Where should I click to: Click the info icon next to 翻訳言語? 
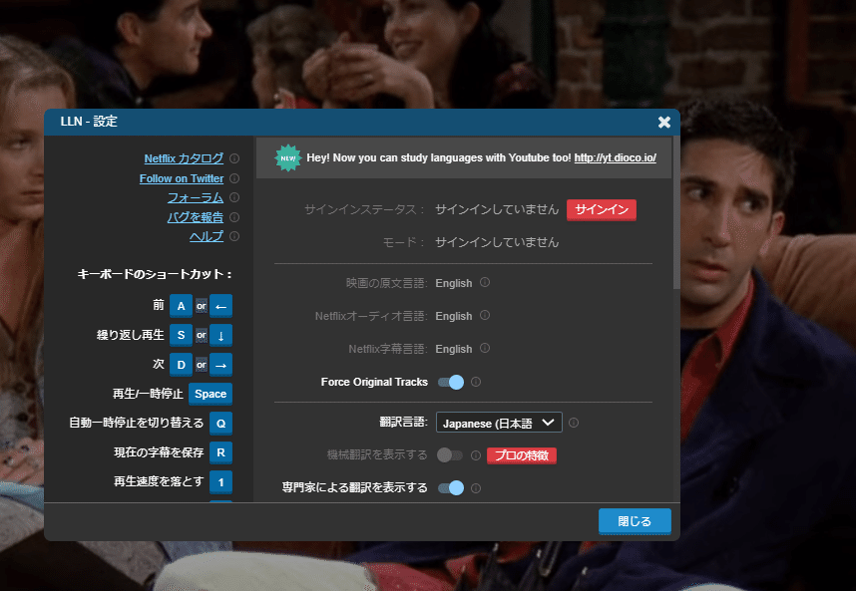pyautogui.click(x=575, y=423)
